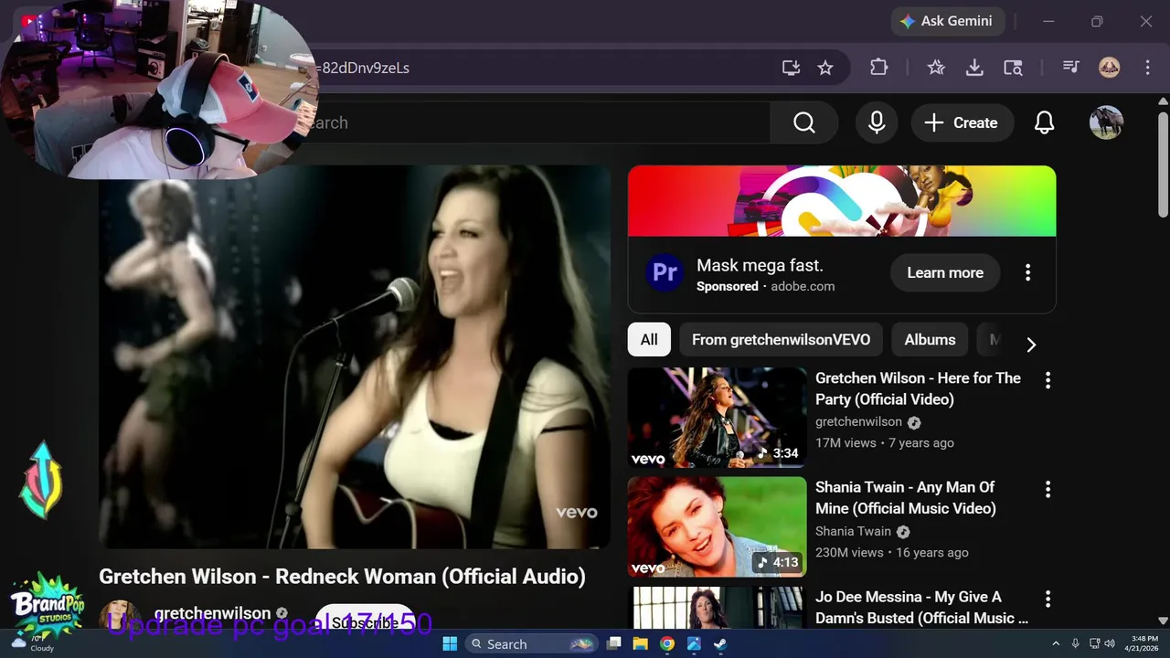This screenshot has width=1170, height=658.
Task: Bookmark this page with the star icon
Action: [x=825, y=68]
